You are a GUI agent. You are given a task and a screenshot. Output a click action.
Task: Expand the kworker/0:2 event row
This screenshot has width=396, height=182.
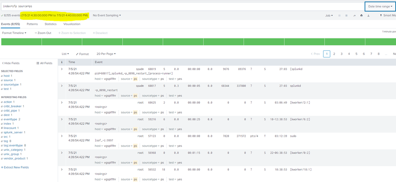click(x=62, y=153)
